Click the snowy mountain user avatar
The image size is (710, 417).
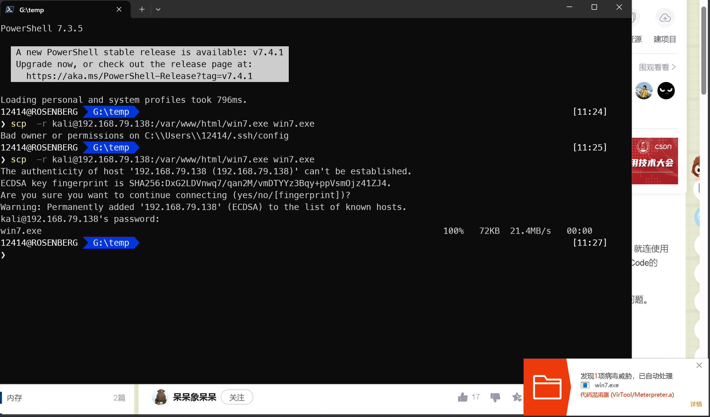coord(644,91)
